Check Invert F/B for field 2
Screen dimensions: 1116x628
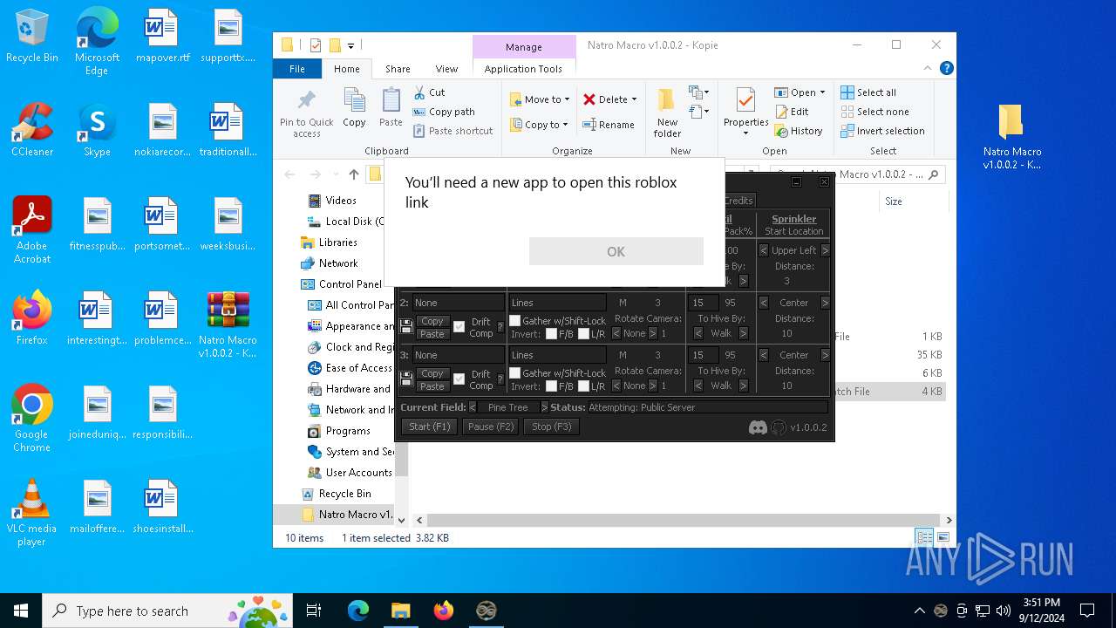coord(551,334)
